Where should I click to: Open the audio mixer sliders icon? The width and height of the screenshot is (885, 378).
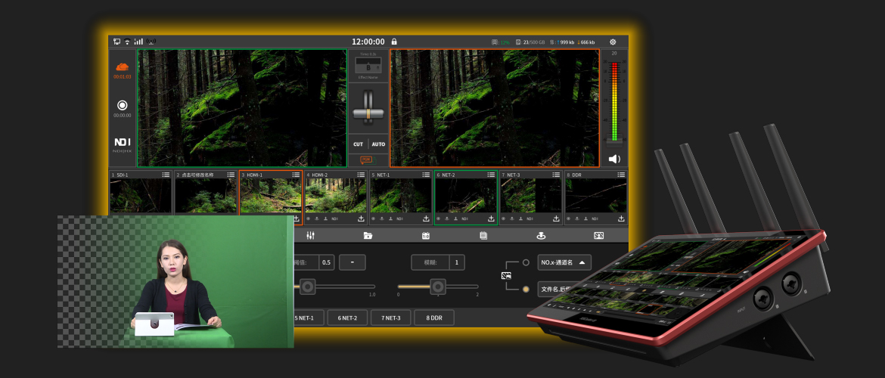click(x=310, y=236)
